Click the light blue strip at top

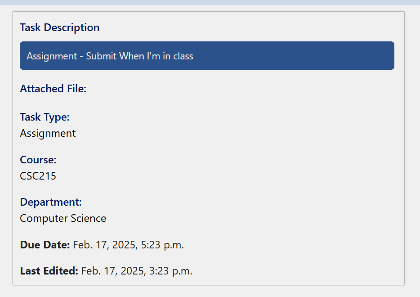[210, 2]
